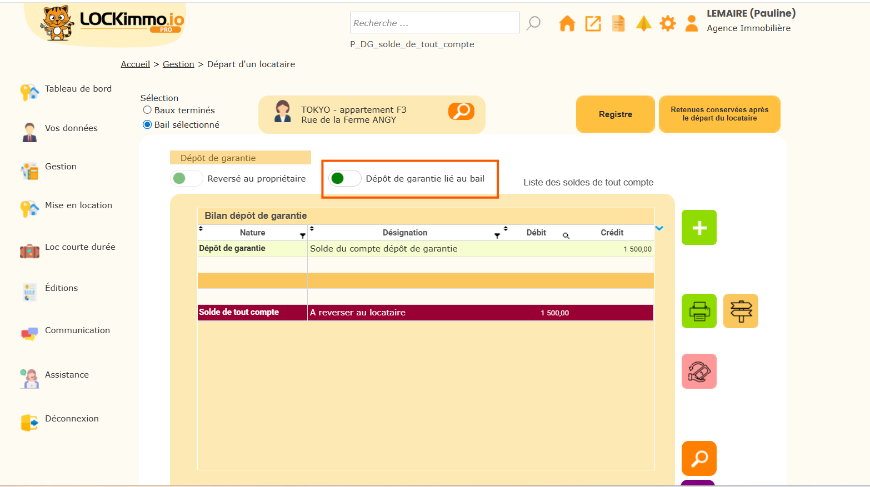870x487 pixels.
Task: Click the orange signpost icon
Action: tap(741, 311)
